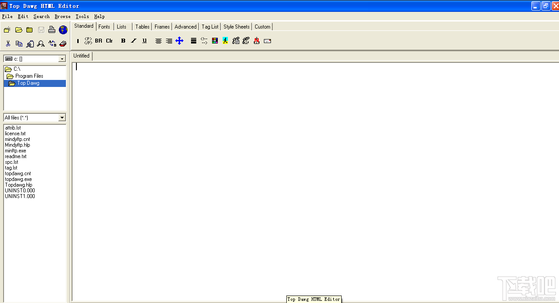Open the Browse menu
The image size is (559, 303).
62,17
